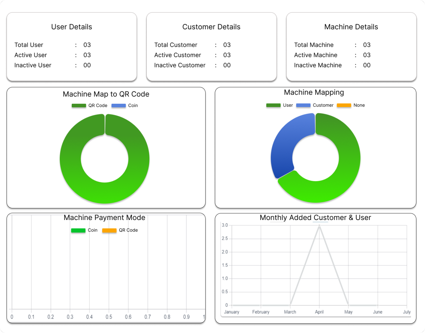Select the Machine Details card heading
This screenshot has width=425, height=333.
point(351,27)
